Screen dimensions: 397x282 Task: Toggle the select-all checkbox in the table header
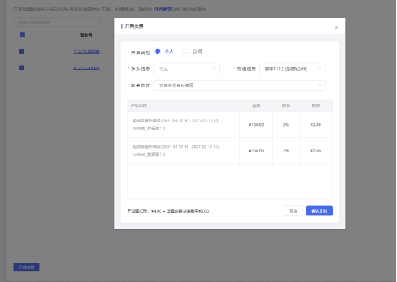coord(22,35)
